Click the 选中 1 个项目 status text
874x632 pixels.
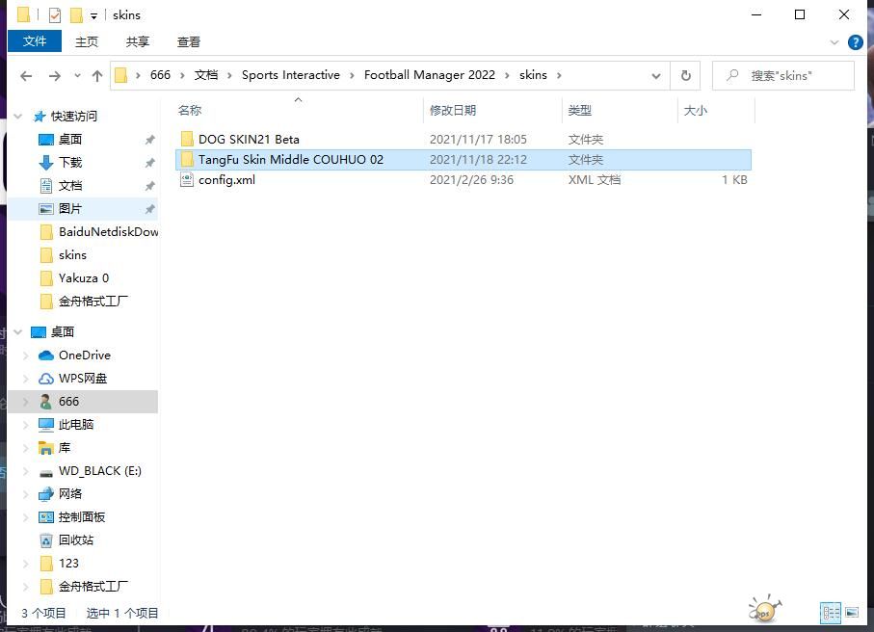coord(122,613)
